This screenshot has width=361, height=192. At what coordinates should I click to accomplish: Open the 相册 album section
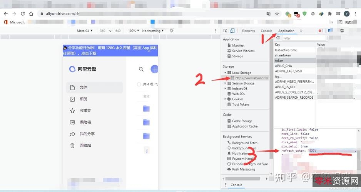(95, 99)
